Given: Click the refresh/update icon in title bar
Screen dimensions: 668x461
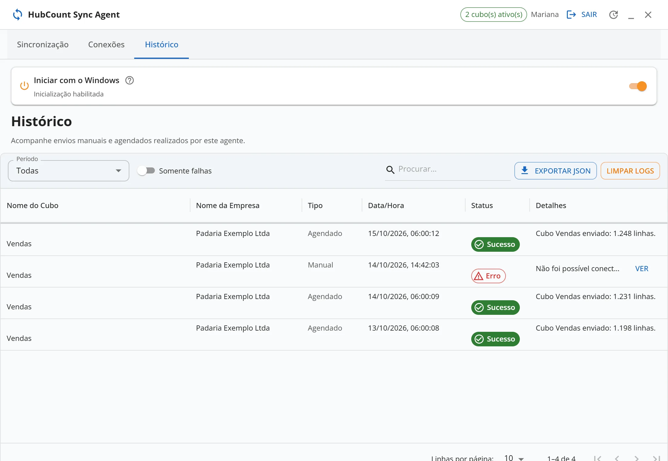Looking at the screenshot, I should point(613,15).
